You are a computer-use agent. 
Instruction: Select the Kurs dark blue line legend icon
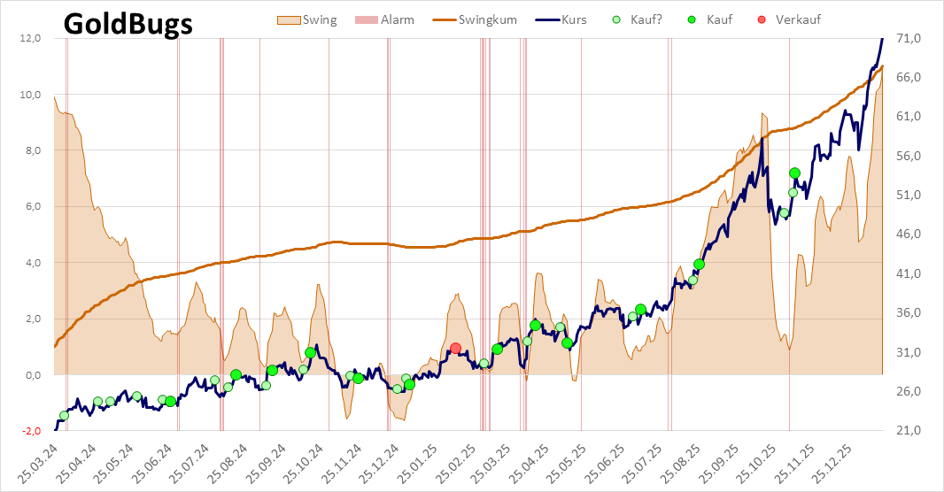[546, 19]
